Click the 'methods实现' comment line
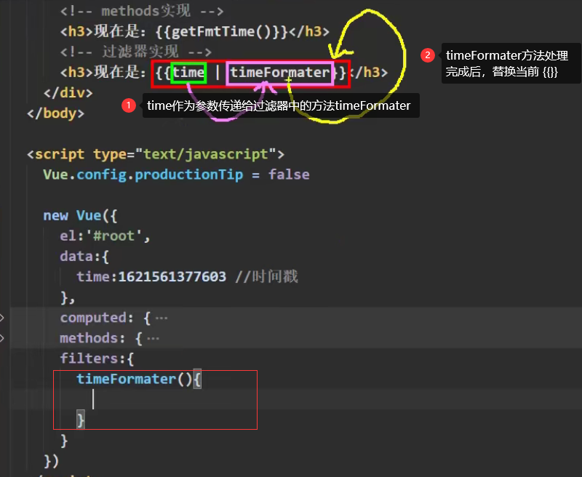This screenshot has height=477, width=582. click(142, 11)
